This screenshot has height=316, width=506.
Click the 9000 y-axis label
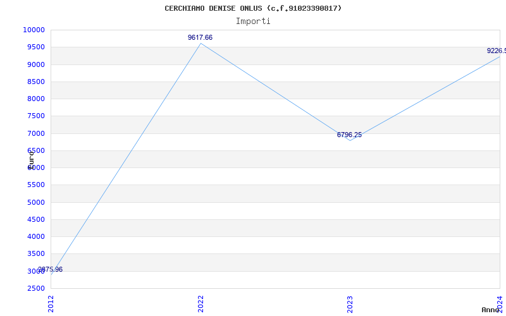click(x=35, y=64)
